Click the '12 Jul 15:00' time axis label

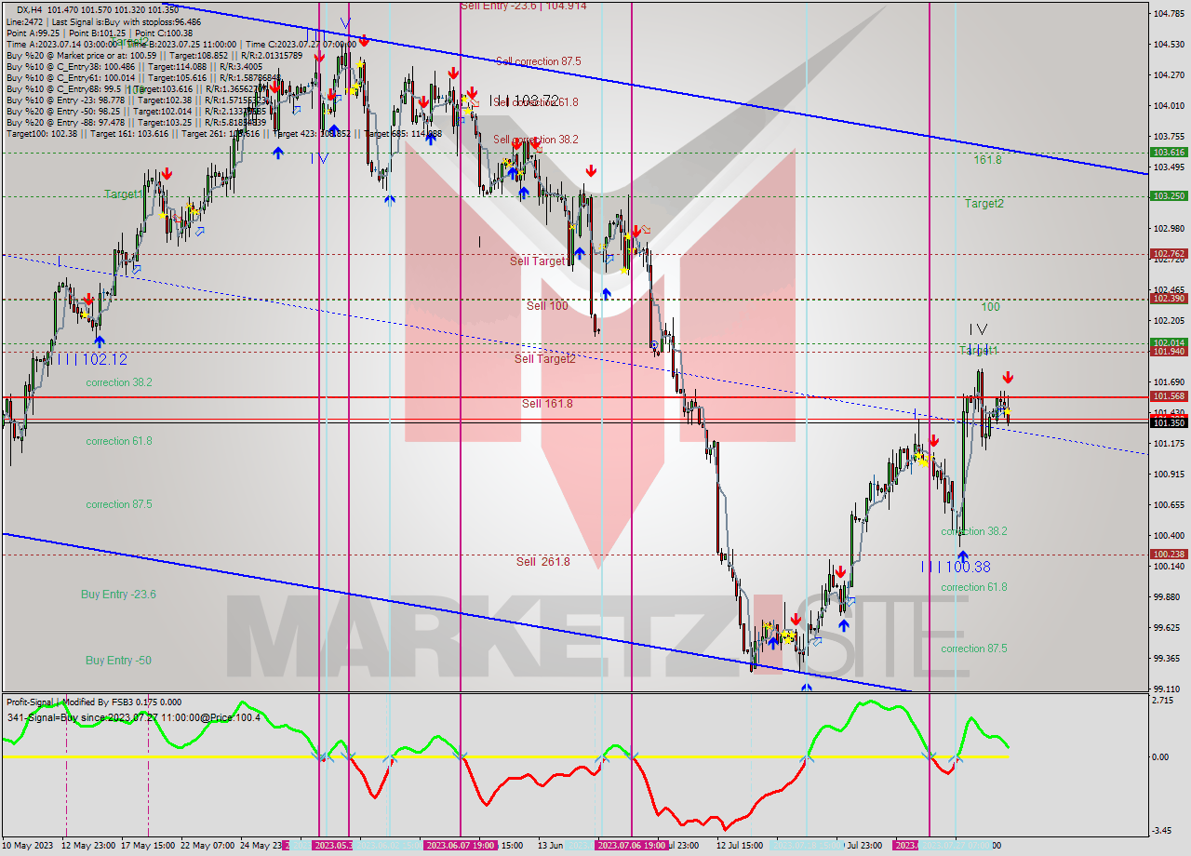click(740, 846)
